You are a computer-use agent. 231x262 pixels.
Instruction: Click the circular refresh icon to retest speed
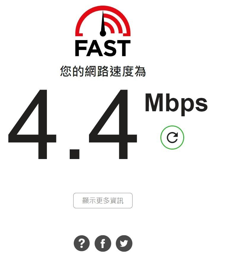[172, 137]
